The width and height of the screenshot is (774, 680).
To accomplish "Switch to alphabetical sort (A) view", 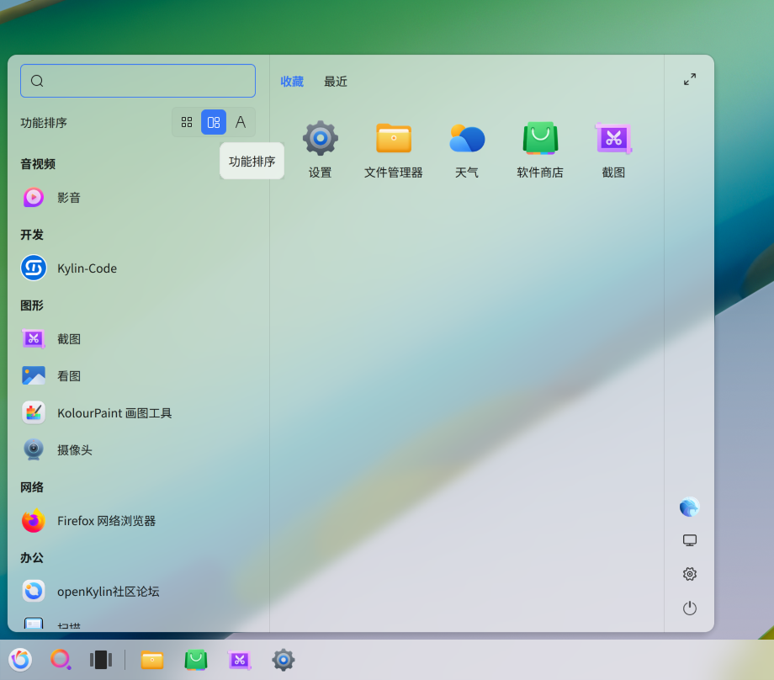I will click(241, 122).
